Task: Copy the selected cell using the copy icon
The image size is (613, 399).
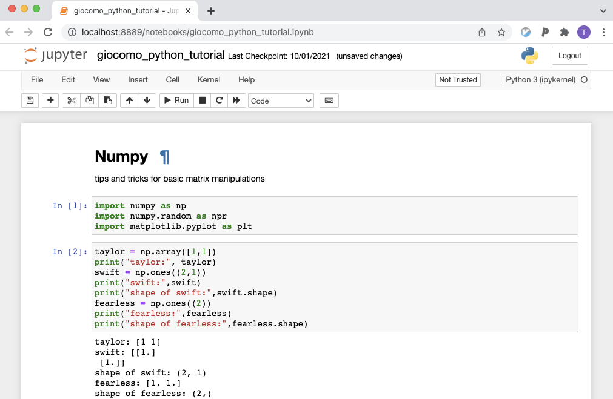Action: point(89,100)
